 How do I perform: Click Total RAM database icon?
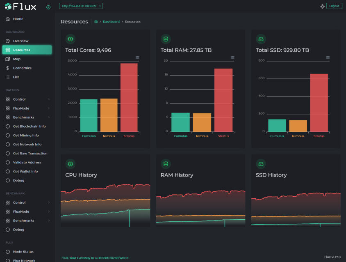click(166, 39)
